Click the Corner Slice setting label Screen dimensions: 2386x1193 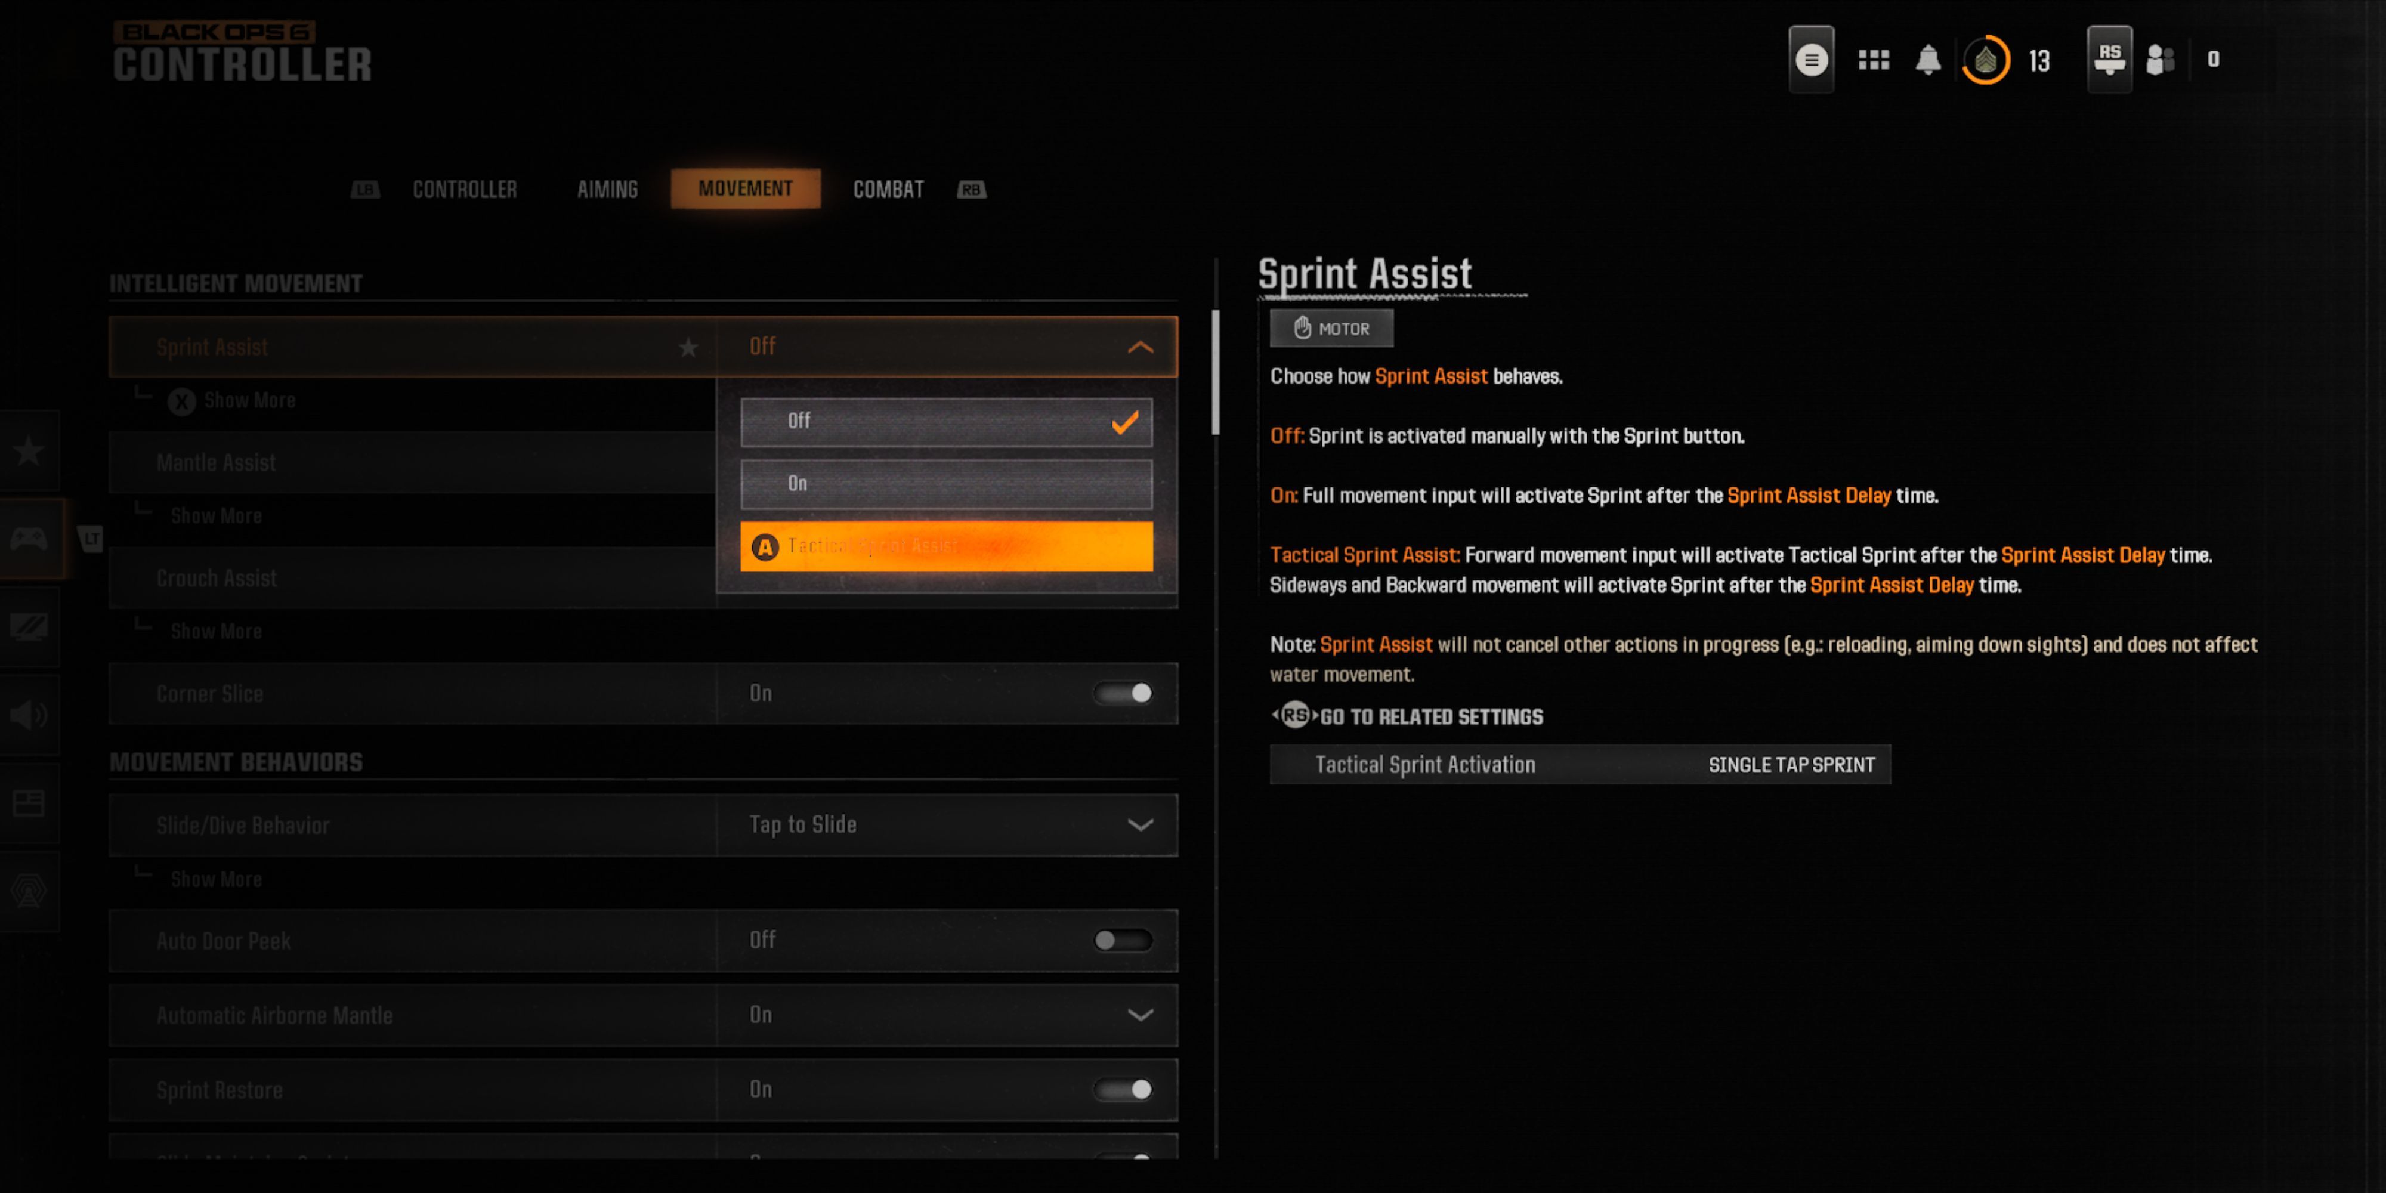pyautogui.click(x=210, y=694)
